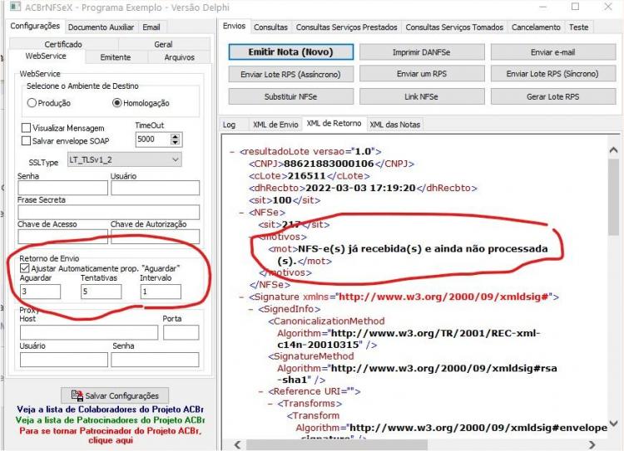
Task: Click the Frase Secreta field
Action: [x=109, y=212]
